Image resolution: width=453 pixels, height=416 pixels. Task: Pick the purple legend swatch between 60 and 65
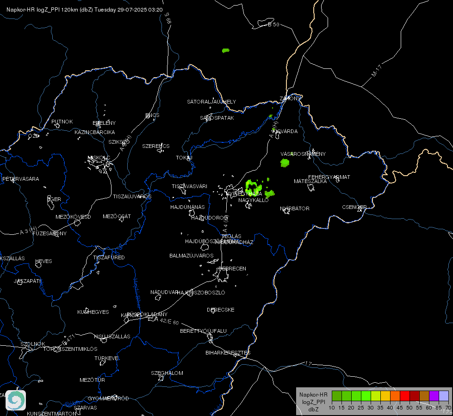[x=434, y=396]
